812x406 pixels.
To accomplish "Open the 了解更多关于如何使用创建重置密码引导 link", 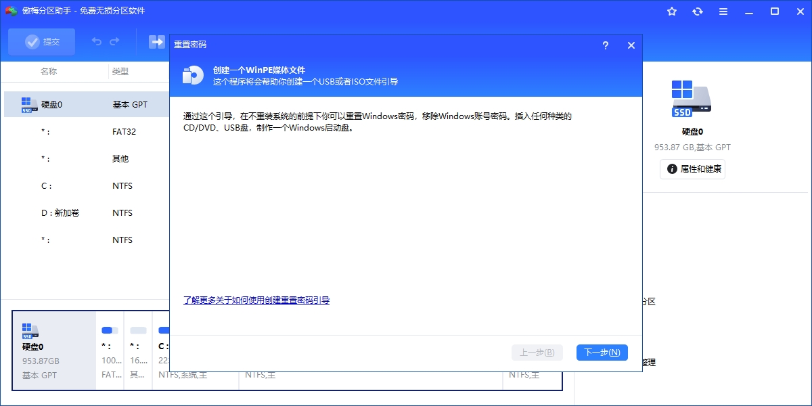I will (256, 300).
